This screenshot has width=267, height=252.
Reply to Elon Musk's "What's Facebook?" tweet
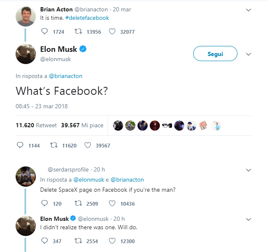[20, 145]
